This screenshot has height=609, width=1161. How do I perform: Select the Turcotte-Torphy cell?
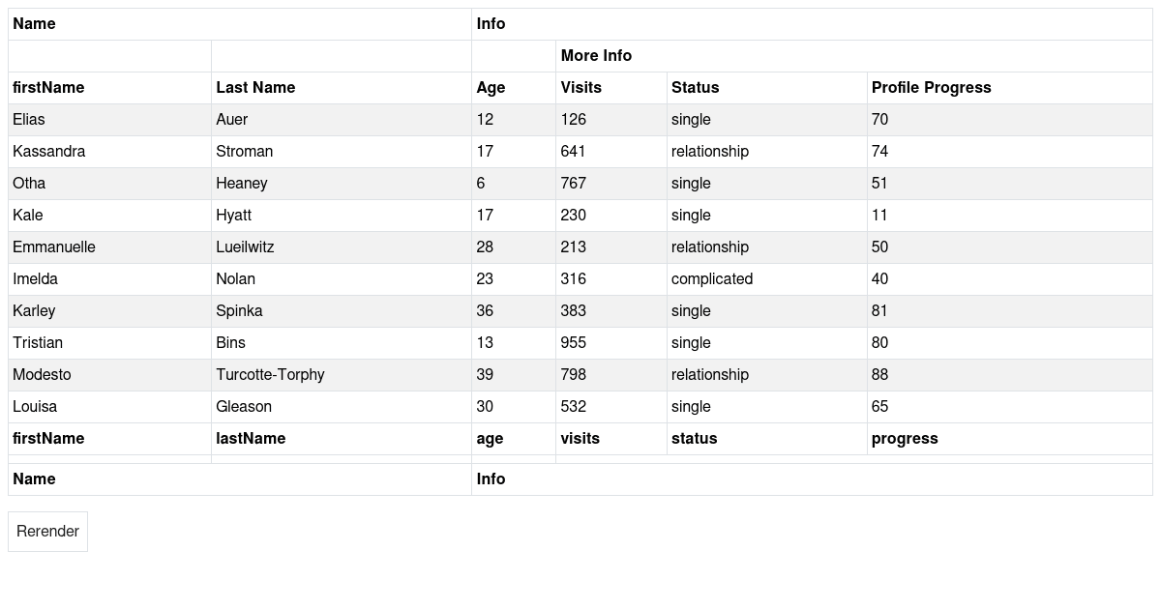pyautogui.click(x=342, y=375)
